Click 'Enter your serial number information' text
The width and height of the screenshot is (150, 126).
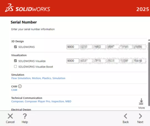coord(33,29)
